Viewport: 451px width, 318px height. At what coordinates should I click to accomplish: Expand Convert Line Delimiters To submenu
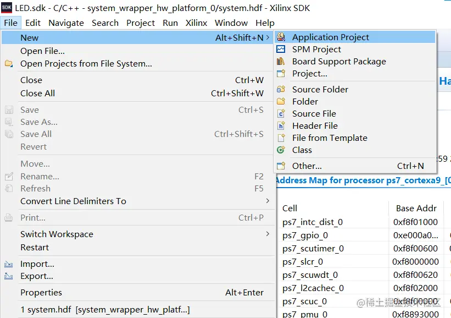268,201
